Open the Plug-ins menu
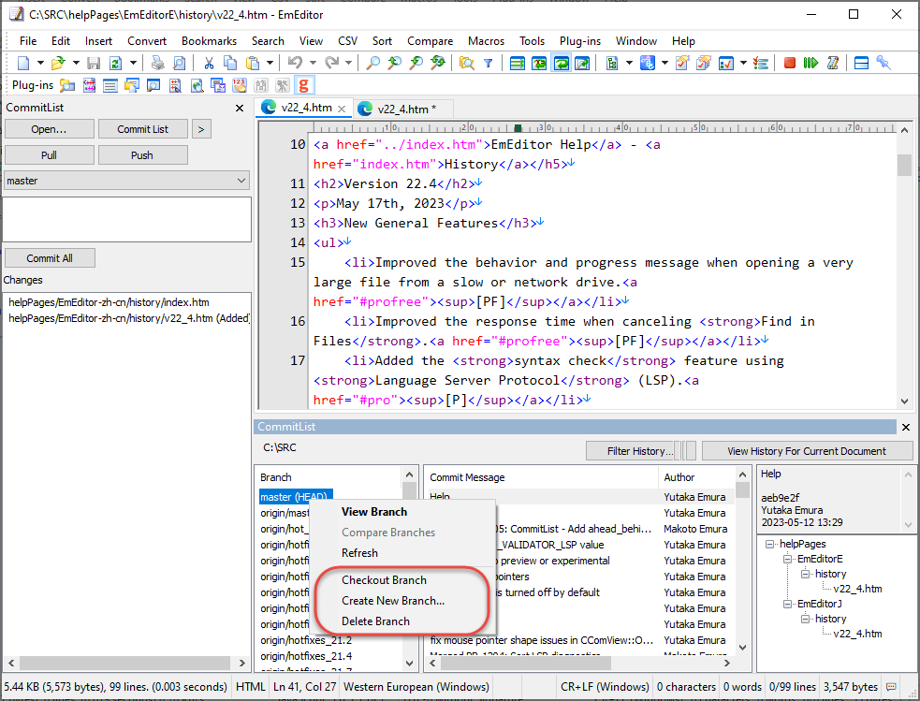This screenshot has width=920, height=701. point(579,41)
